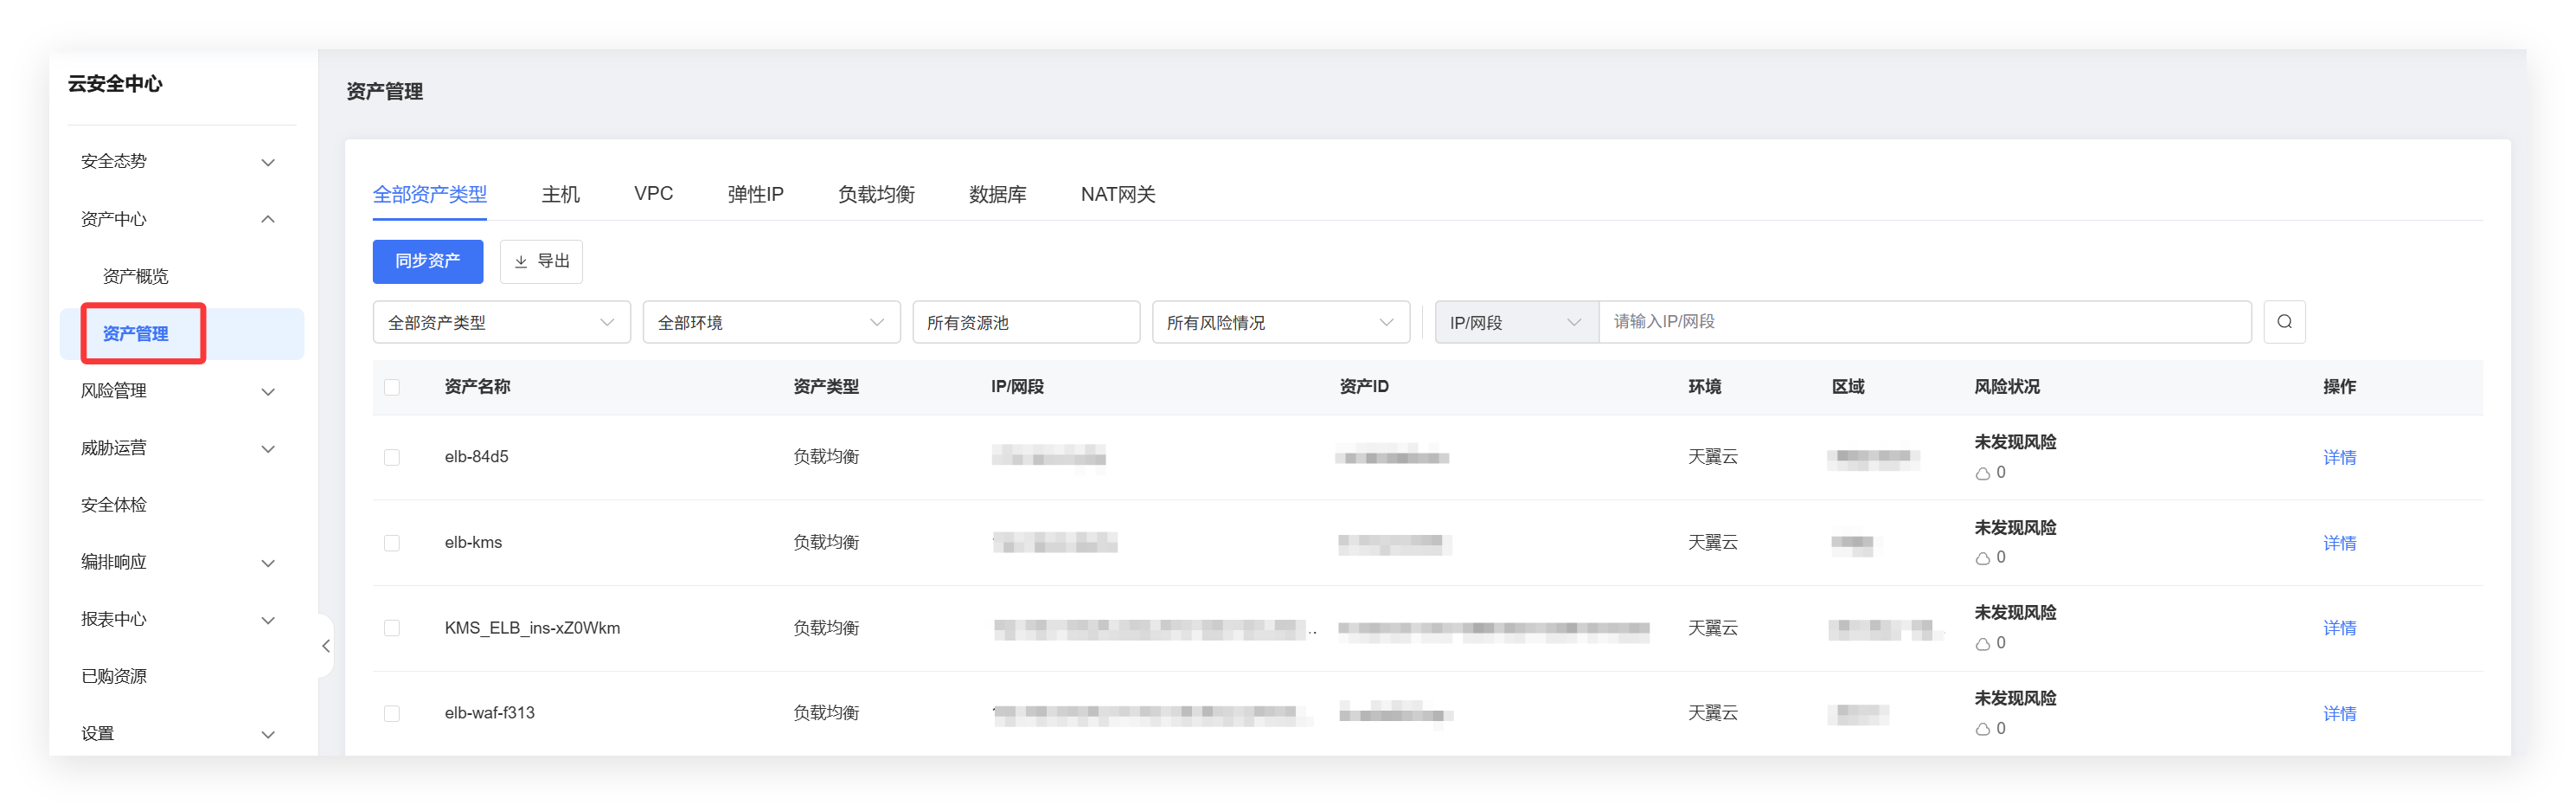This screenshot has width=2576, height=805.
Task: Switch to the 数据库 tab
Action: [x=997, y=194]
